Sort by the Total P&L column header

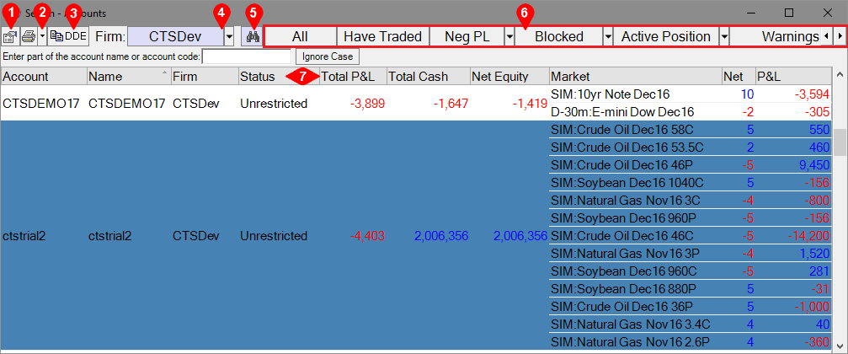coord(352,77)
